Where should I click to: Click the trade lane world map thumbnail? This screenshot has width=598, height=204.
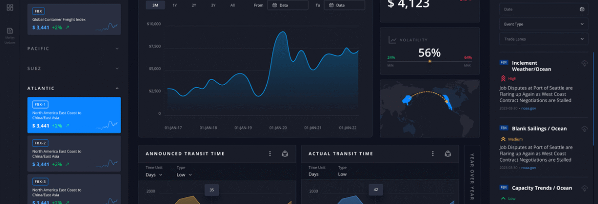[x=430, y=109]
